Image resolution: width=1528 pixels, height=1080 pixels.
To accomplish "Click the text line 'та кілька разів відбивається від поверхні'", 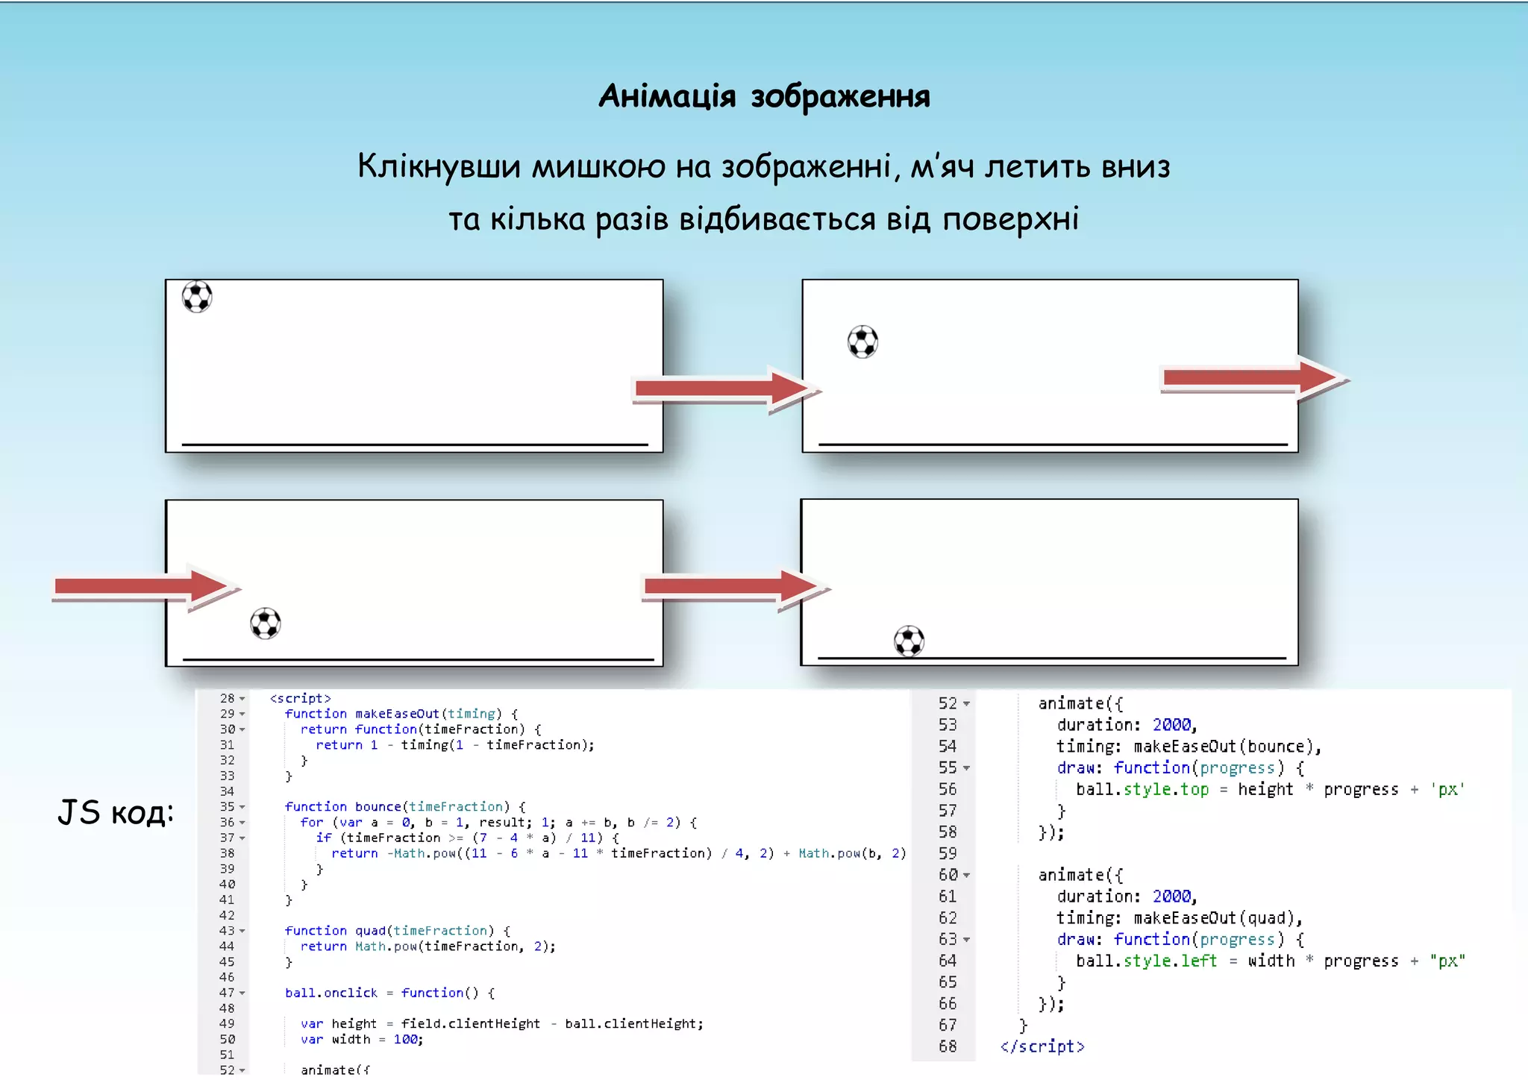I will pos(763,219).
